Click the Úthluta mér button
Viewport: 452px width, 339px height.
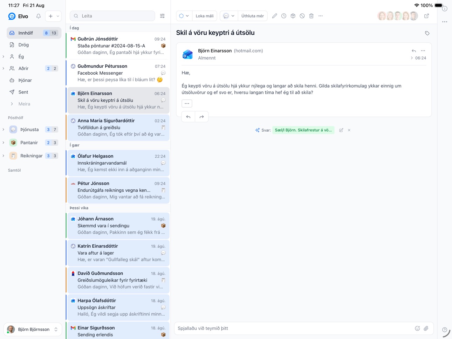click(253, 16)
